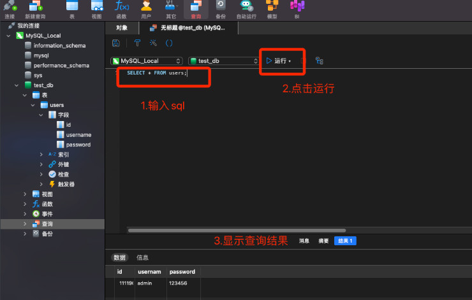The height and width of the screenshot is (300, 472).
Task: Expand the Backup node chevron
Action: point(25,234)
